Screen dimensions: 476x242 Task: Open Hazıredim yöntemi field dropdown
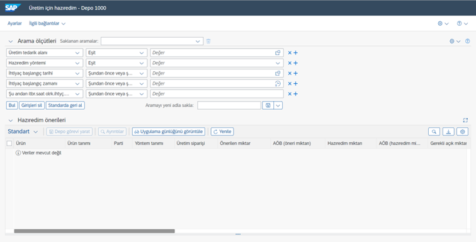point(77,63)
